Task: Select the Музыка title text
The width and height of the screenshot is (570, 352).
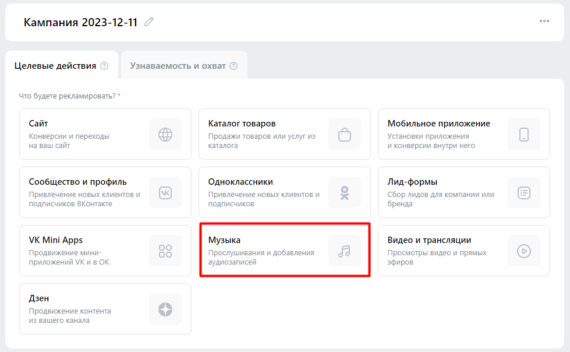Action: [x=224, y=240]
